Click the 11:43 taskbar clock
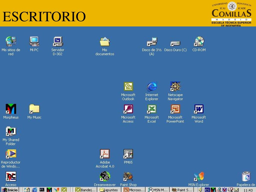This screenshot has width=256, height=192. (x=248, y=190)
